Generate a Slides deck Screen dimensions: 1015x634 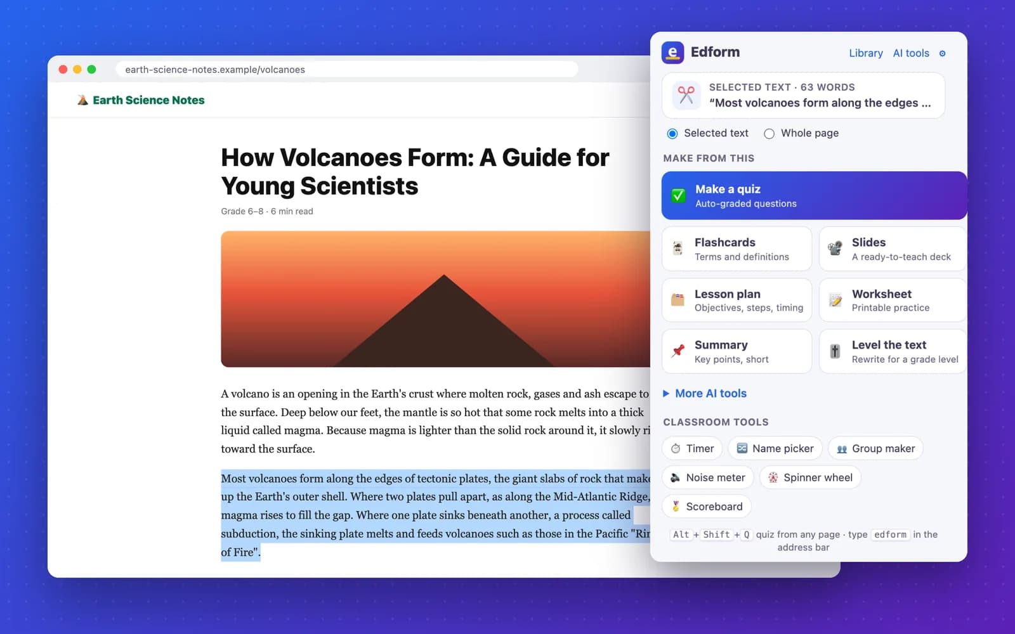pyautogui.click(x=893, y=249)
